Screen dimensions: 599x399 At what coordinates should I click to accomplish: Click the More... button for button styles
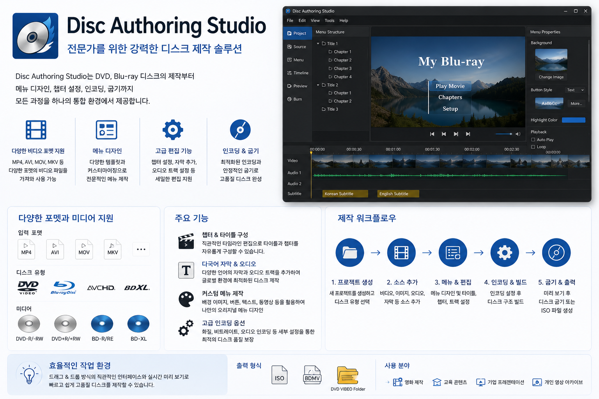pyautogui.click(x=576, y=104)
